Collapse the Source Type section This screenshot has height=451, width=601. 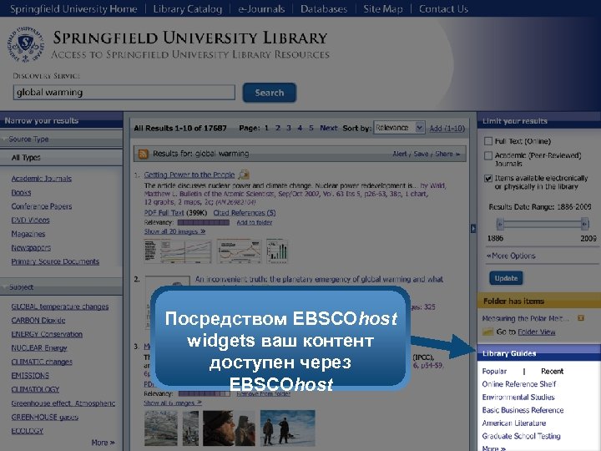(x=5, y=139)
